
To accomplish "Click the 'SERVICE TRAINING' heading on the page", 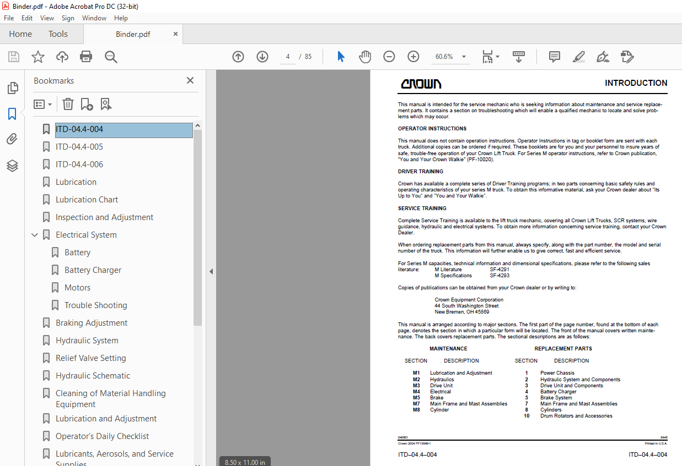I will tap(422, 209).
